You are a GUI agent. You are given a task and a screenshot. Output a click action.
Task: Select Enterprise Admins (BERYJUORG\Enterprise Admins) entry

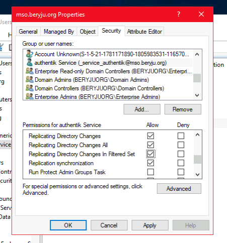(x=97, y=97)
